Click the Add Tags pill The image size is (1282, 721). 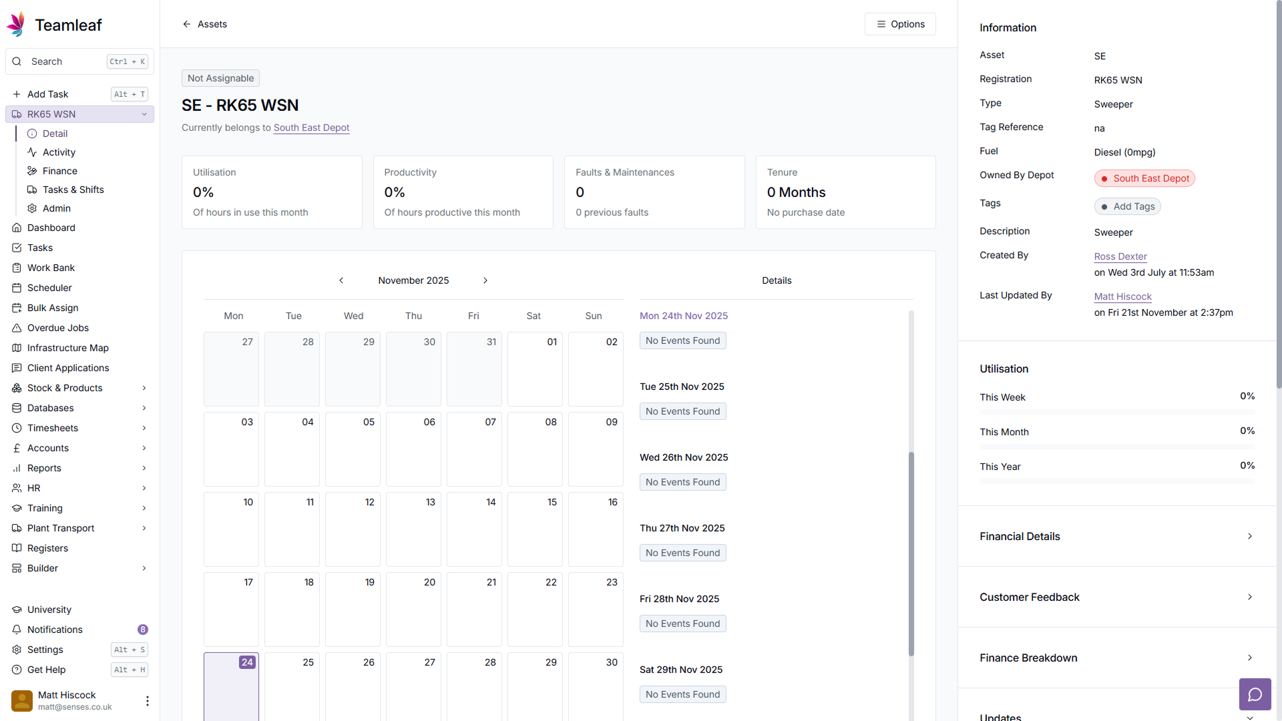[x=1127, y=206]
